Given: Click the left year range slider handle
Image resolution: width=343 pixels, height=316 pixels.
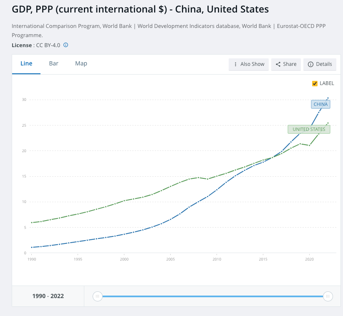Looking at the screenshot, I should tap(97, 296).
